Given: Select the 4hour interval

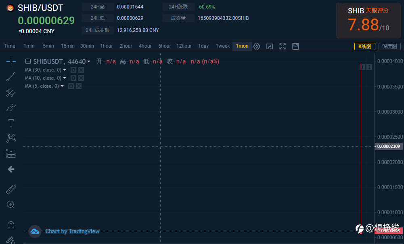Looking at the screenshot, I should [x=145, y=46].
